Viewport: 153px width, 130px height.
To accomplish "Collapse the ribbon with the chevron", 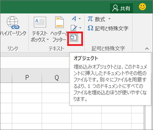I will tap(147, 49).
